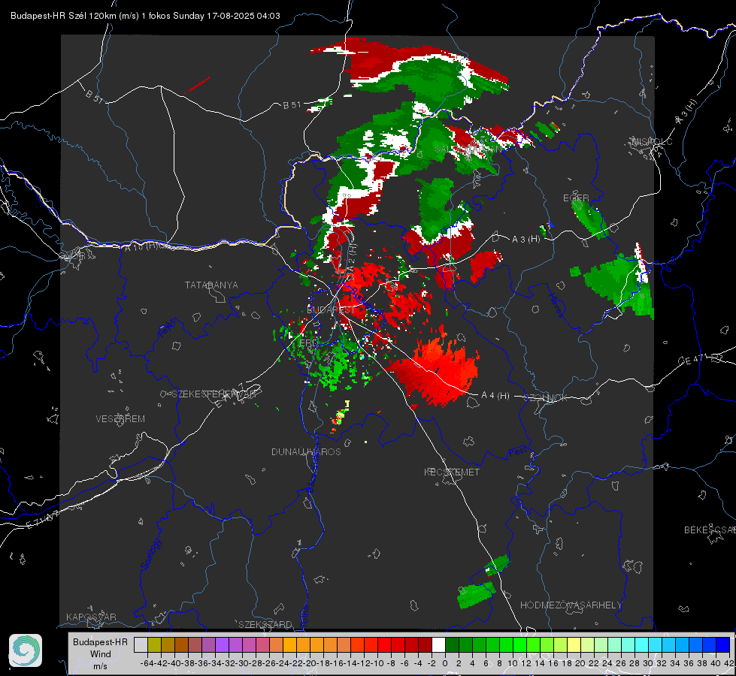This screenshot has height=676, width=736.
Task: Click the B 51 road label near the radar echoes
Action: pyautogui.click(x=292, y=105)
